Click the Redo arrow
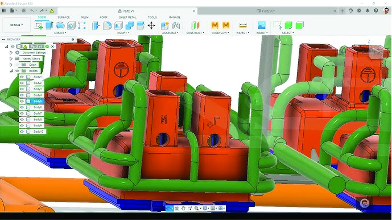 click(x=42, y=11)
